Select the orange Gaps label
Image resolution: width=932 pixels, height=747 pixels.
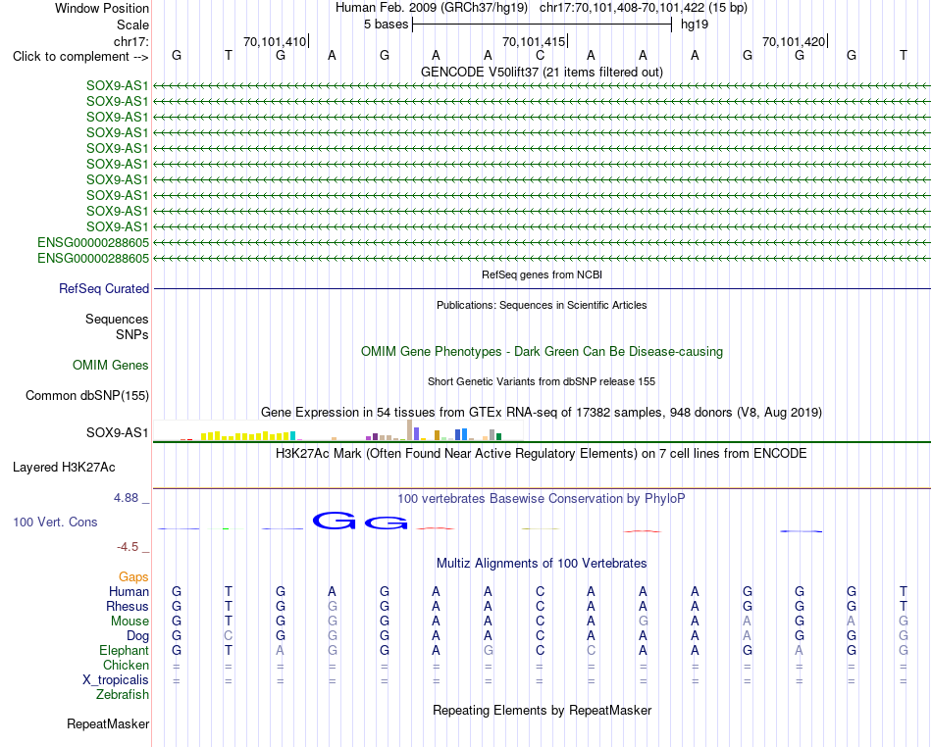[133, 576]
